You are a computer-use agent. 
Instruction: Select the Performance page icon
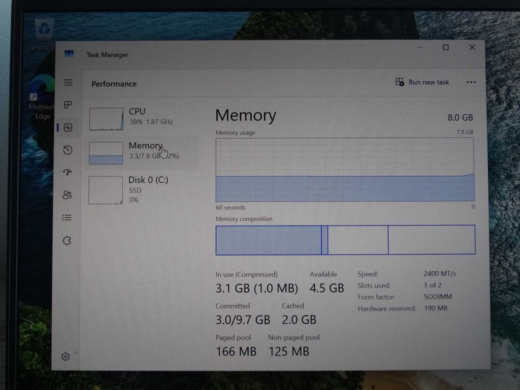pos(68,128)
